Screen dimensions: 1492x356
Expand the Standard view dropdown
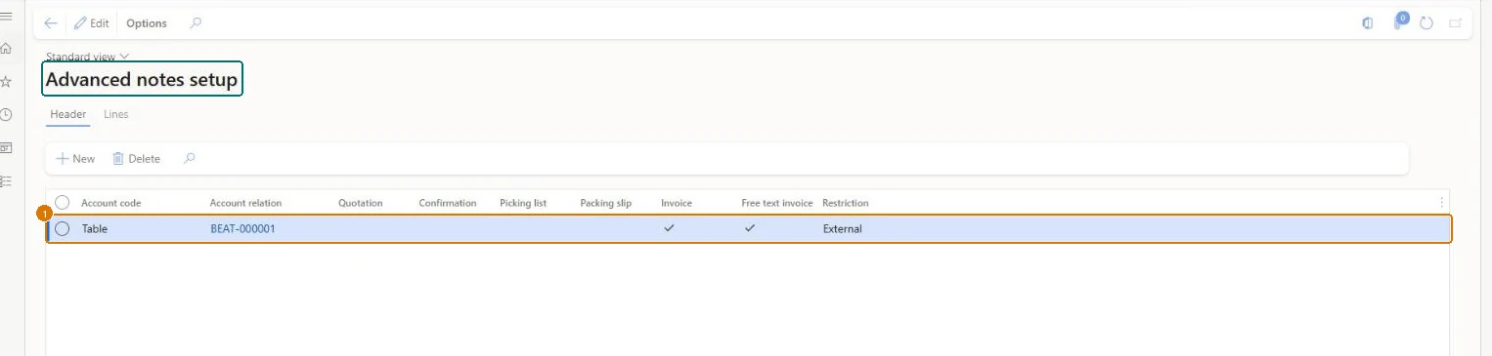(x=87, y=57)
